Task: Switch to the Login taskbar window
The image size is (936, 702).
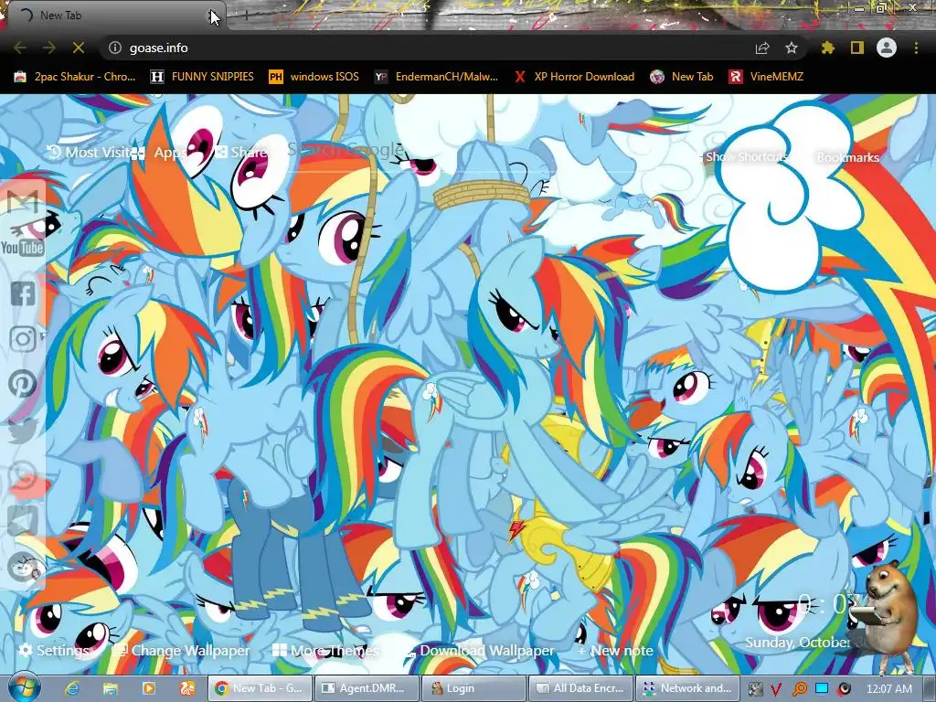Action: click(474, 688)
